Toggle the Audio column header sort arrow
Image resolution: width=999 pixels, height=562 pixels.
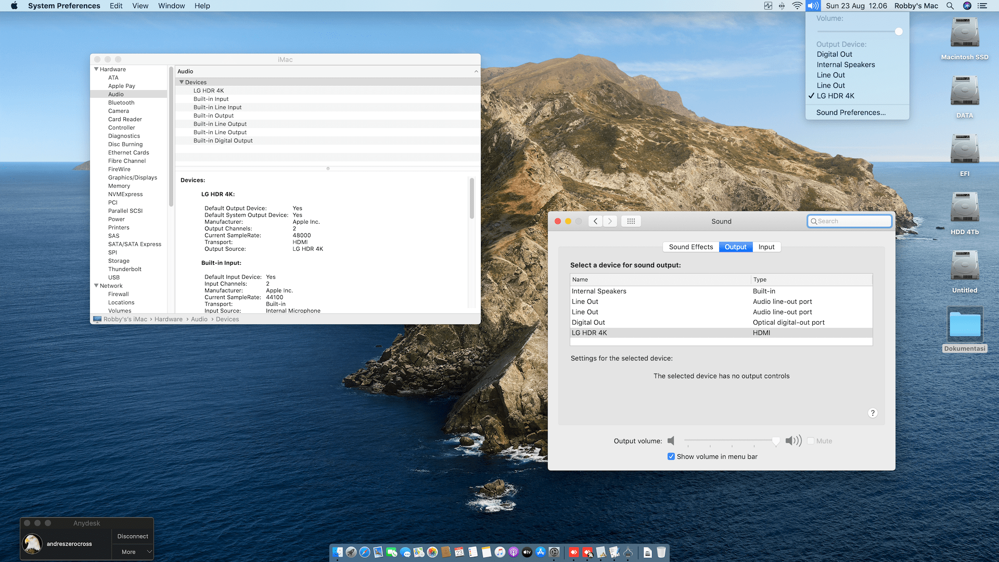point(476,71)
